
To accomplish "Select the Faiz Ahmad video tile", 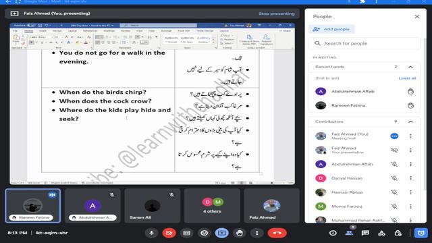I will pyautogui.click(x=271, y=205).
